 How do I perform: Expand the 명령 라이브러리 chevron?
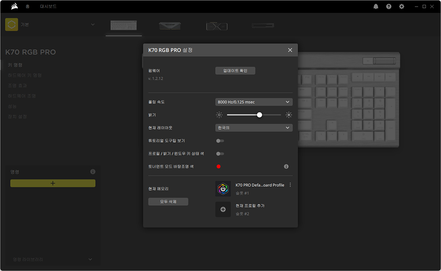(90, 260)
